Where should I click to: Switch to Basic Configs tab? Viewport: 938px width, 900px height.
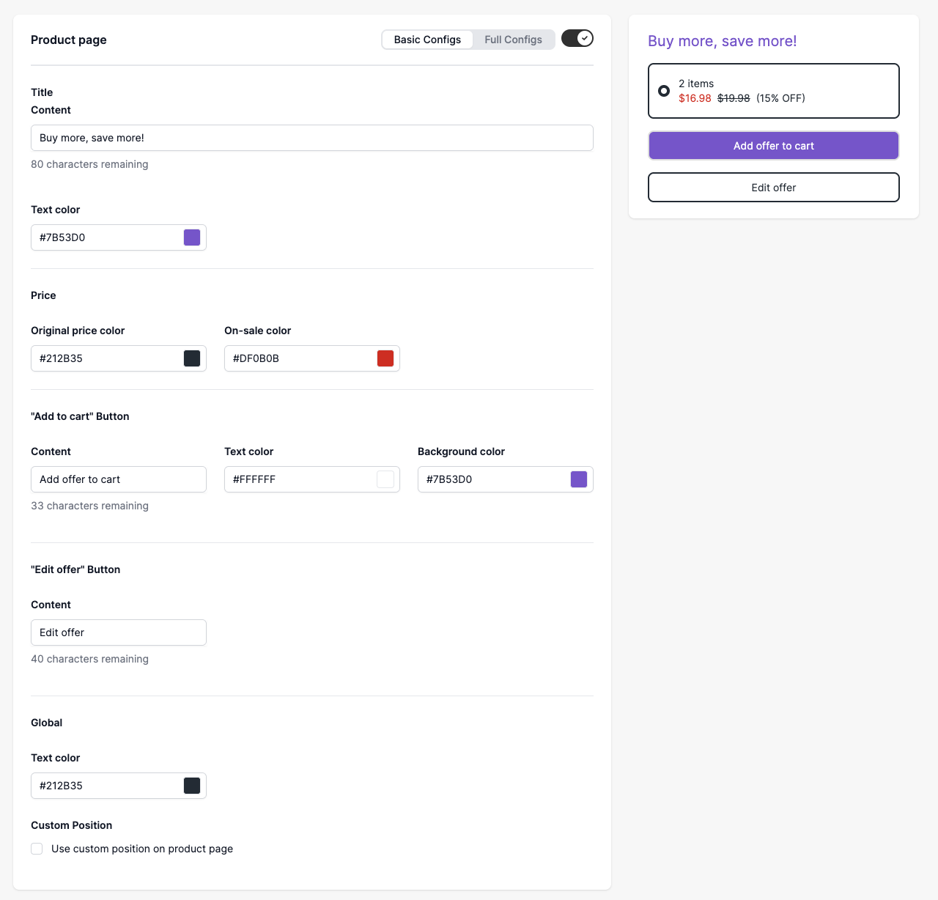(427, 40)
